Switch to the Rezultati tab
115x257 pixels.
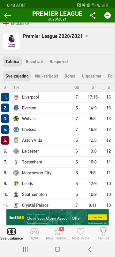pyautogui.click(x=34, y=62)
